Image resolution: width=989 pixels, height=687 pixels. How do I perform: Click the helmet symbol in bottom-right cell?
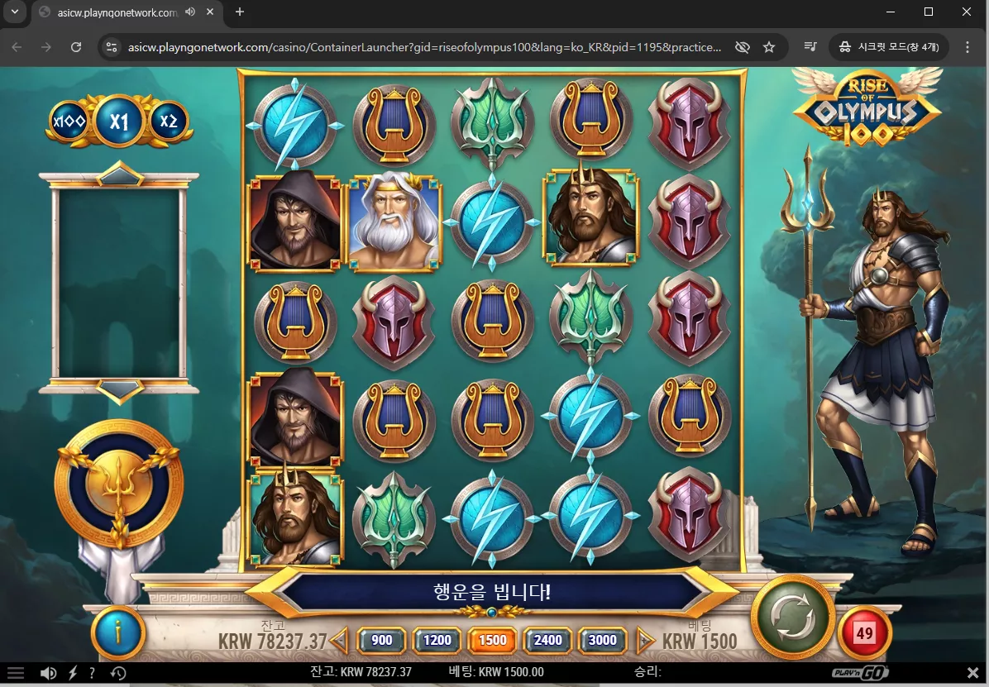tap(689, 513)
